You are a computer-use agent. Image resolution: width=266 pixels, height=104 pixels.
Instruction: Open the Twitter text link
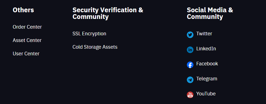pyautogui.click(x=204, y=34)
